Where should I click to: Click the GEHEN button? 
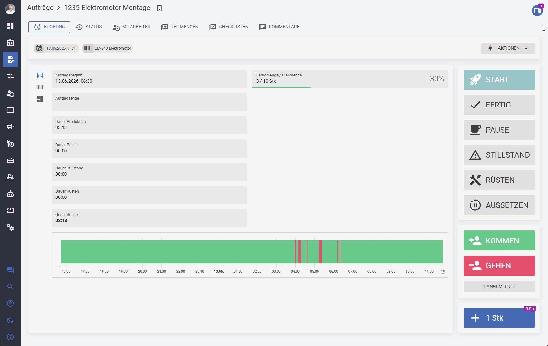(x=499, y=266)
